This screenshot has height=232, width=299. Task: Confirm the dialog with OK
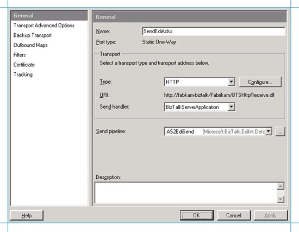point(197,215)
